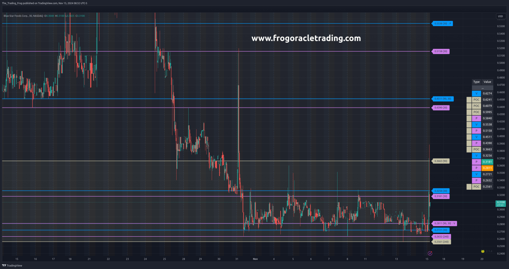Image resolution: width=509 pixels, height=269 pixels.
Task: Click date 24 on the time axis
Action: (145, 259)
